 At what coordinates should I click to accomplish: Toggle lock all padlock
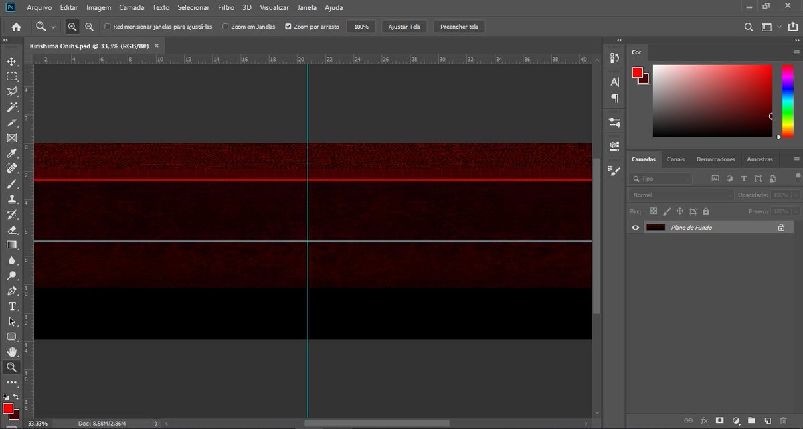click(x=705, y=211)
